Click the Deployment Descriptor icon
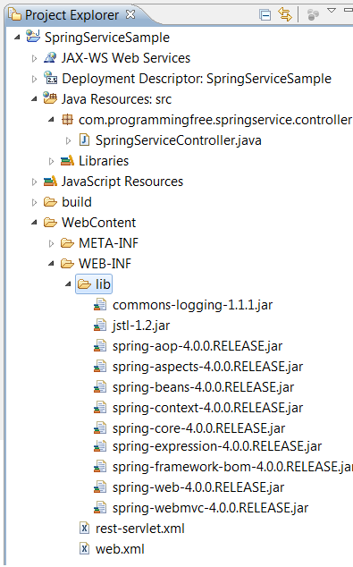Viewport: 353px width, 567px height. [x=50, y=78]
